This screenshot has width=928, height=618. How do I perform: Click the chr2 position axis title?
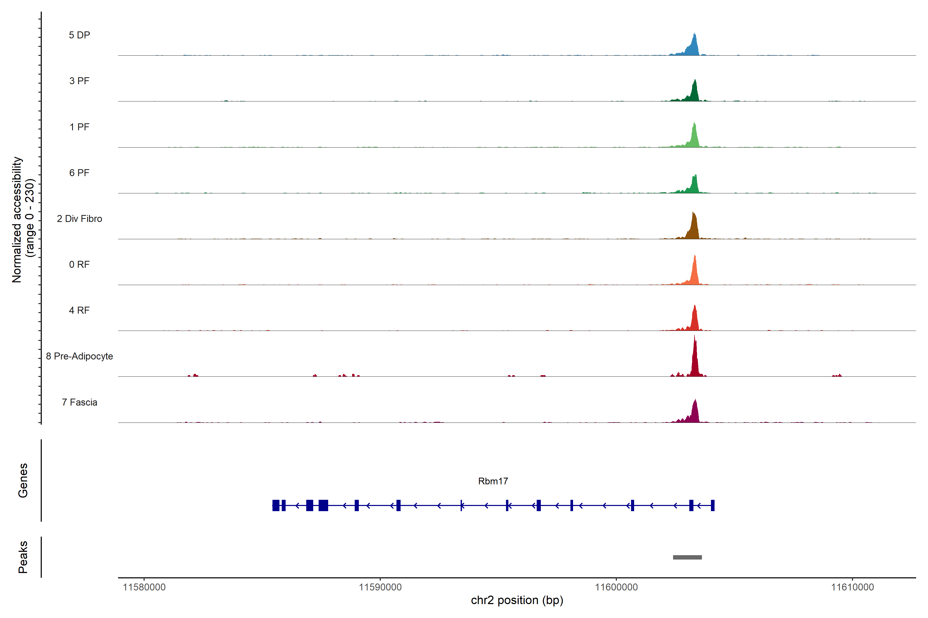pyautogui.click(x=517, y=600)
